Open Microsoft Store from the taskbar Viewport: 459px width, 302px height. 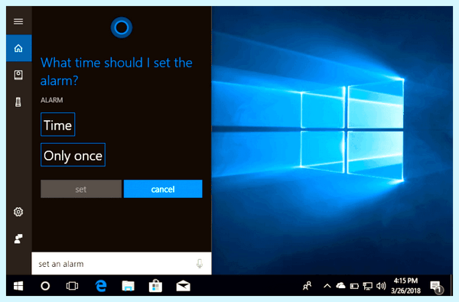(x=155, y=286)
